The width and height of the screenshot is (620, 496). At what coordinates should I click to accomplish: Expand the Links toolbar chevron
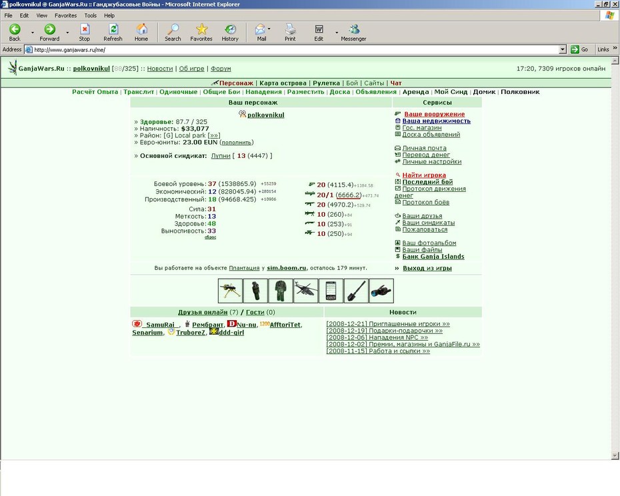tap(615, 48)
